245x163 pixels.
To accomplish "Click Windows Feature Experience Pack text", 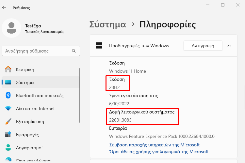I will (162, 136).
